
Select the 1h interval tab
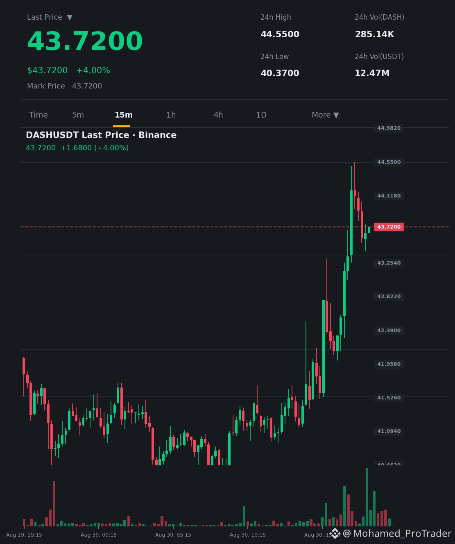[x=171, y=115]
